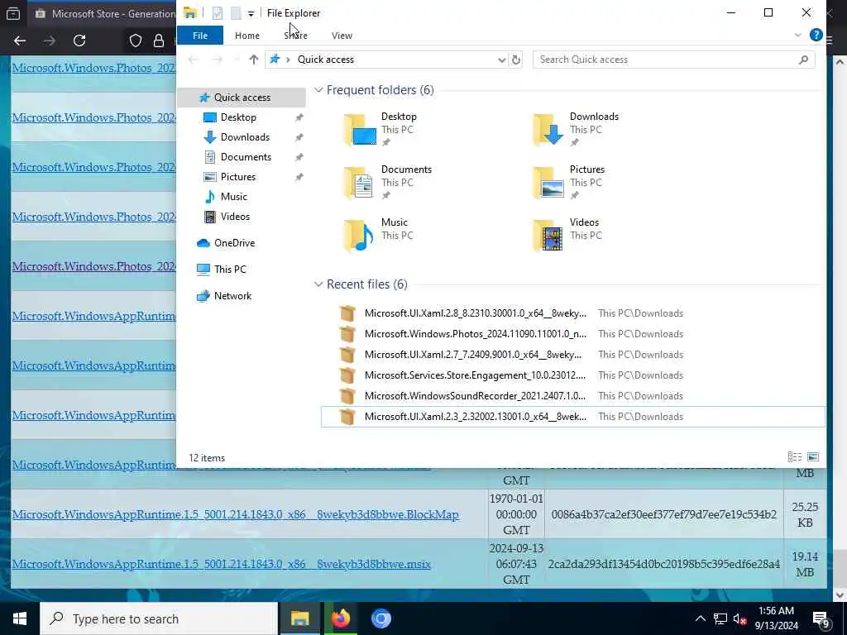Select recent file Microsoft.Services.Store.Engagement package
The image size is (847, 635).
click(x=572, y=375)
